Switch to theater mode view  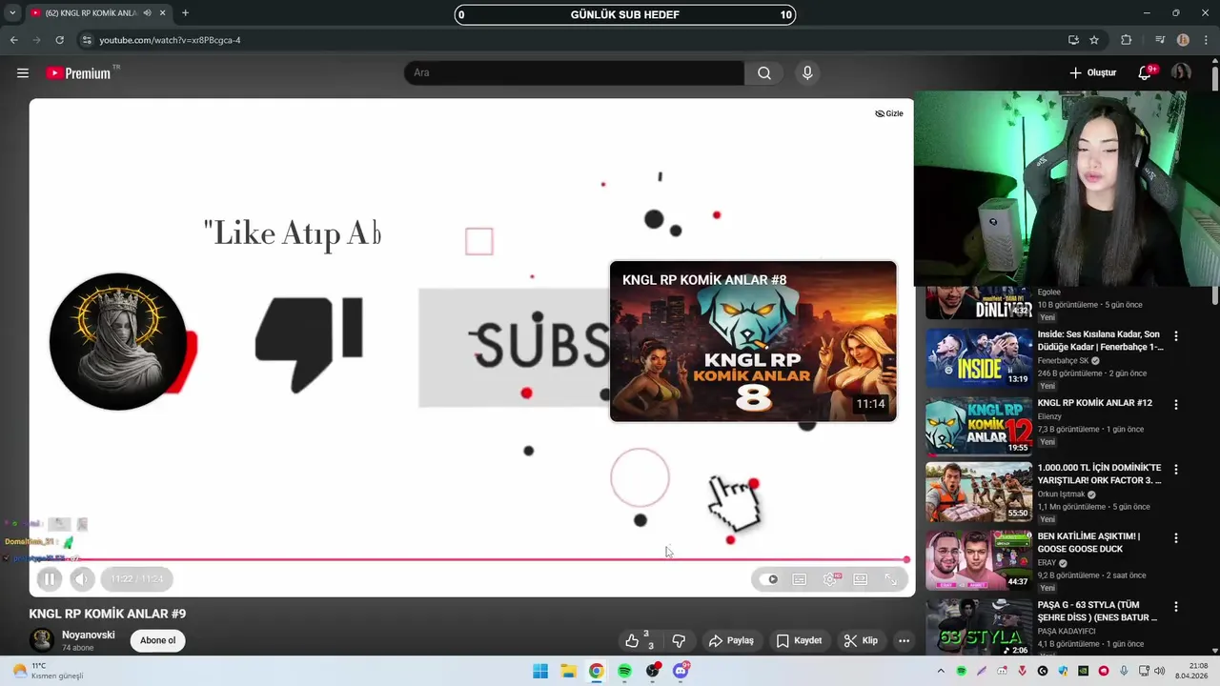[x=861, y=579]
